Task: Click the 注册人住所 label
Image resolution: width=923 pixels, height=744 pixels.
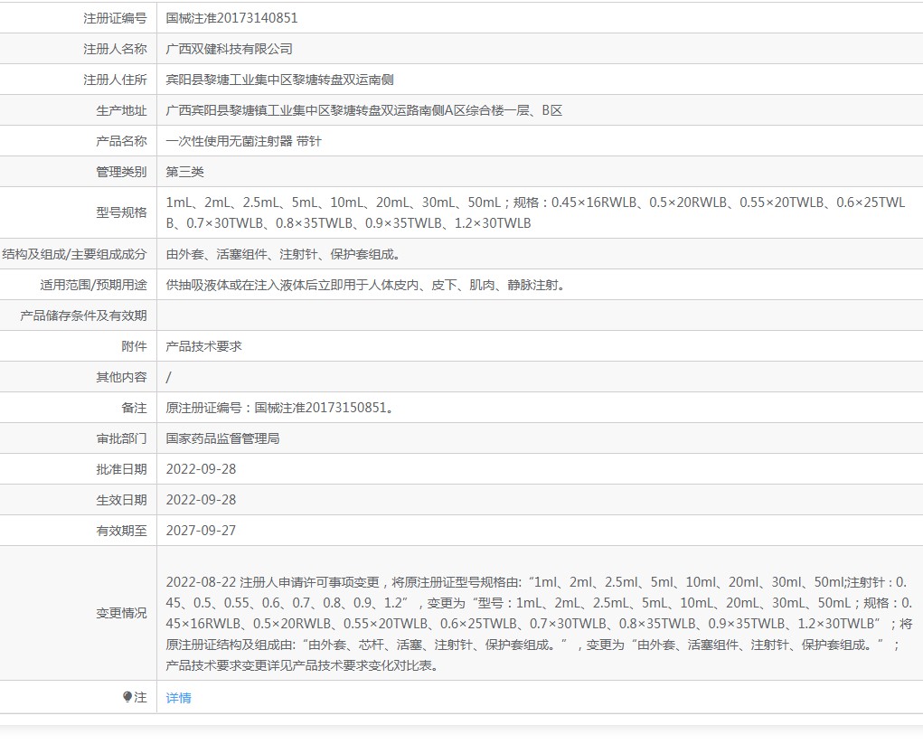Action: pos(115,80)
